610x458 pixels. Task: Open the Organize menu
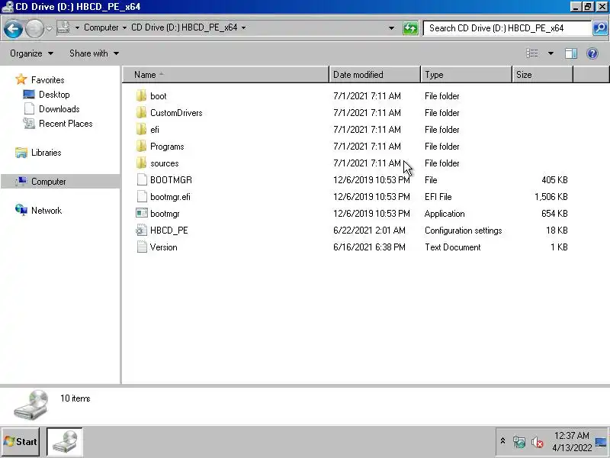(31, 53)
